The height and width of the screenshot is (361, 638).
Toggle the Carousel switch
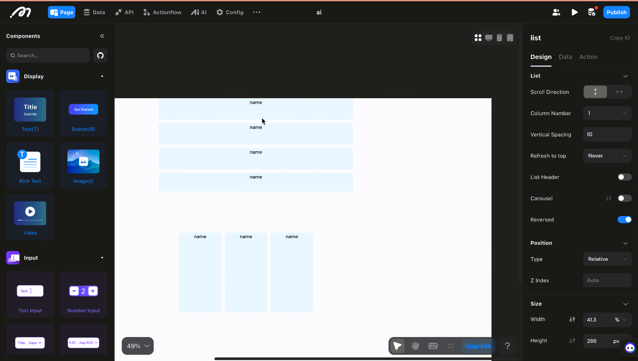pyautogui.click(x=625, y=198)
